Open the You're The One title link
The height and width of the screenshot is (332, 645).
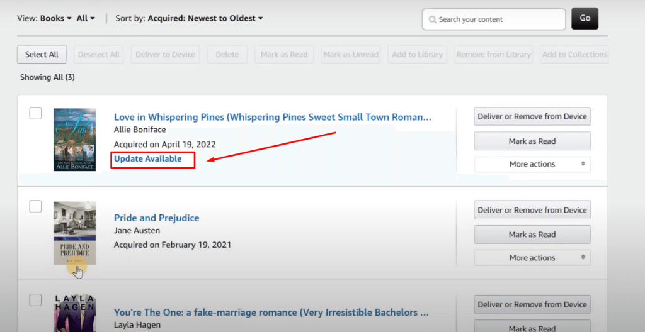click(x=271, y=313)
